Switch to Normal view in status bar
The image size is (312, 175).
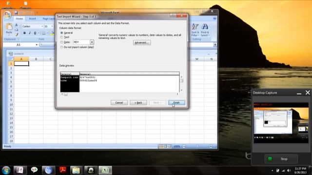tap(161, 146)
